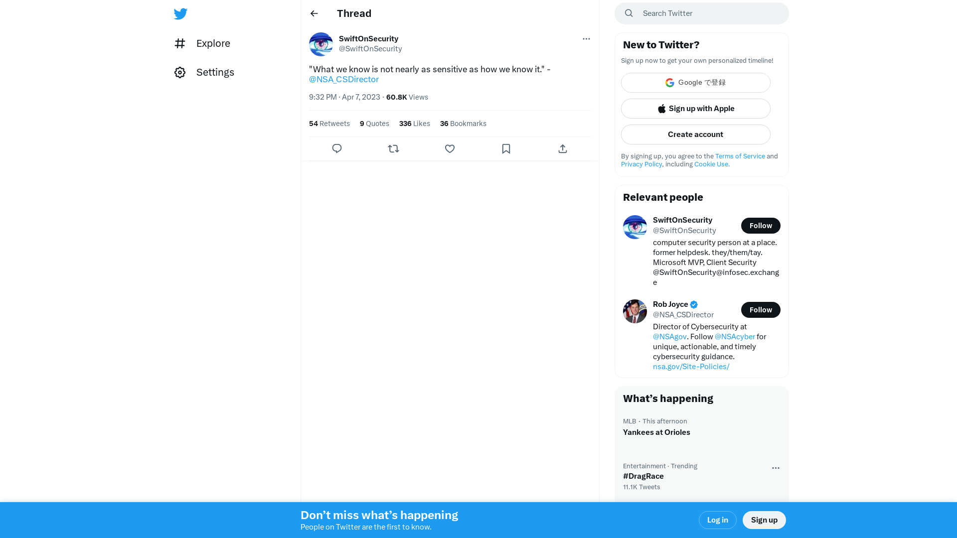The height and width of the screenshot is (538, 957).
Task: Select the Search Twitter input field
Action: [702, 13]
